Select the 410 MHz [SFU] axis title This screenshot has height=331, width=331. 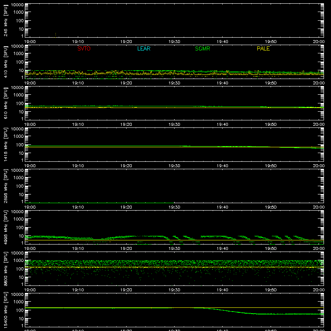click(5, 62)
